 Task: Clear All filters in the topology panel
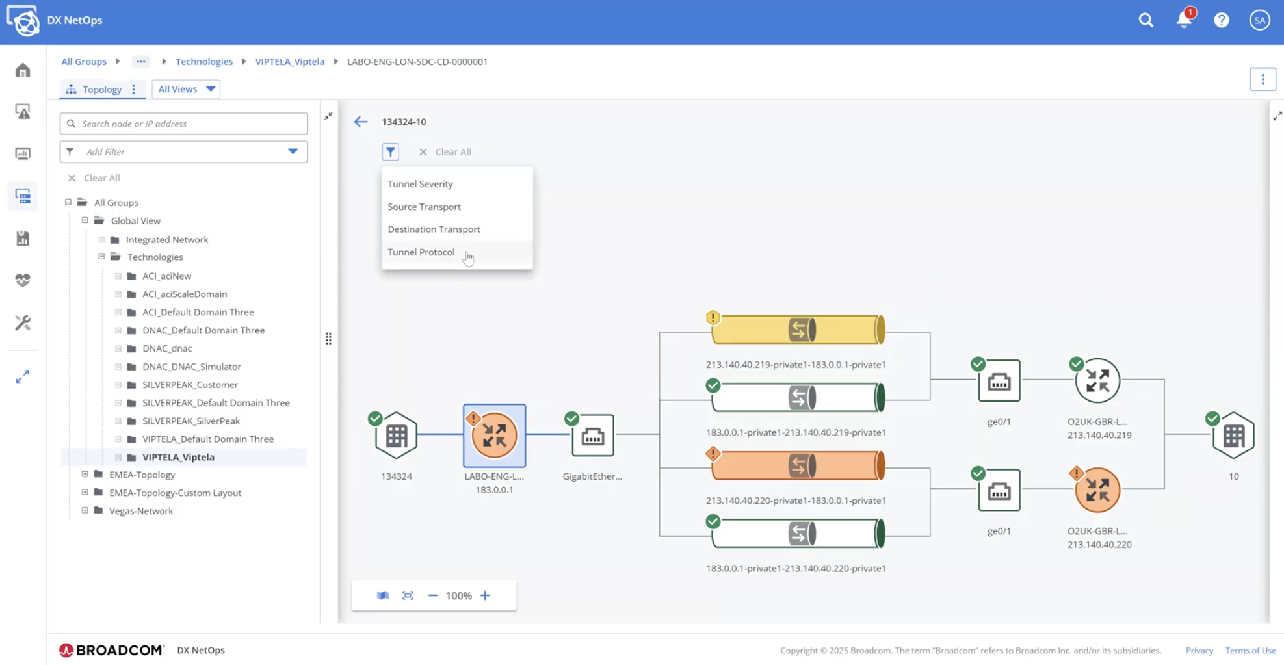tap(445, 151)
